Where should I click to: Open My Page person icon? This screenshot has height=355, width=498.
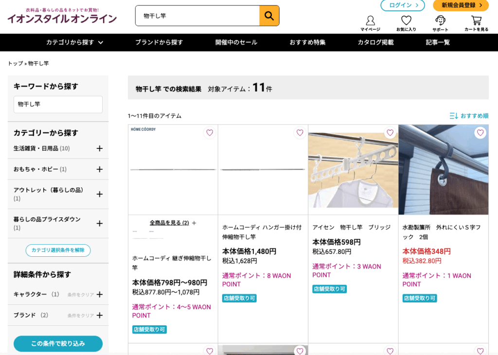coord(370,20)
